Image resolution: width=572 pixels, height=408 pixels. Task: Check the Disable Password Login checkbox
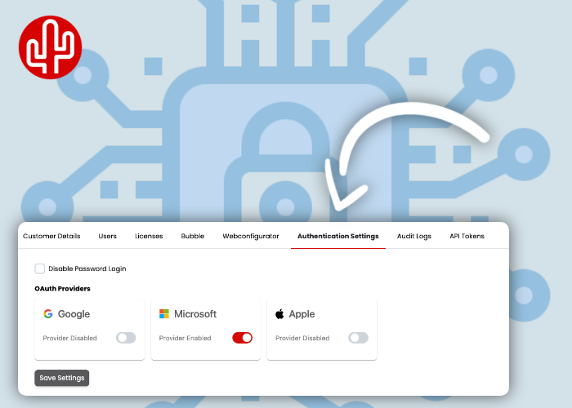tap(40, 268)
